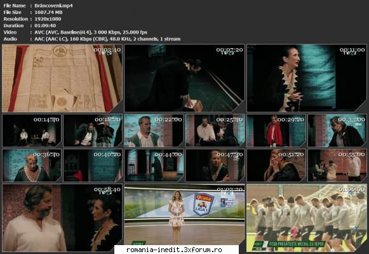Viewport: 369px width, 254px height.
Task: View the 00:44:00 frame thumbnail
Action: 154,165
